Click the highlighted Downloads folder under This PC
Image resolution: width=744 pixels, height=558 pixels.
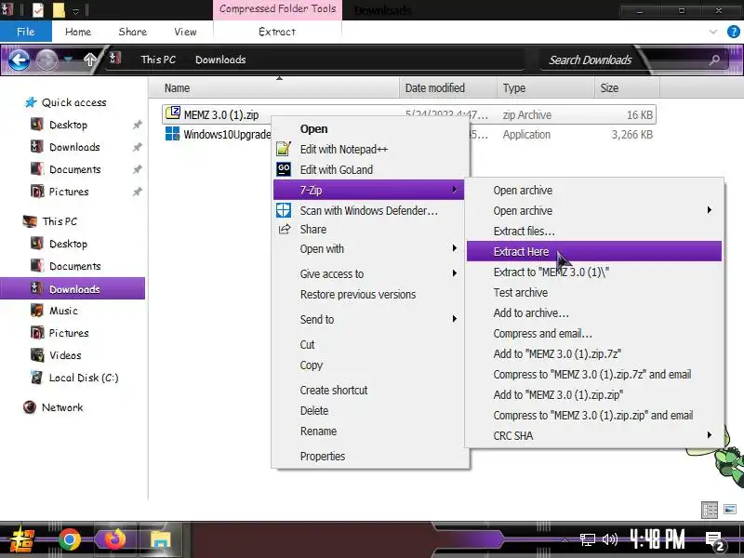tap(73, 289)
